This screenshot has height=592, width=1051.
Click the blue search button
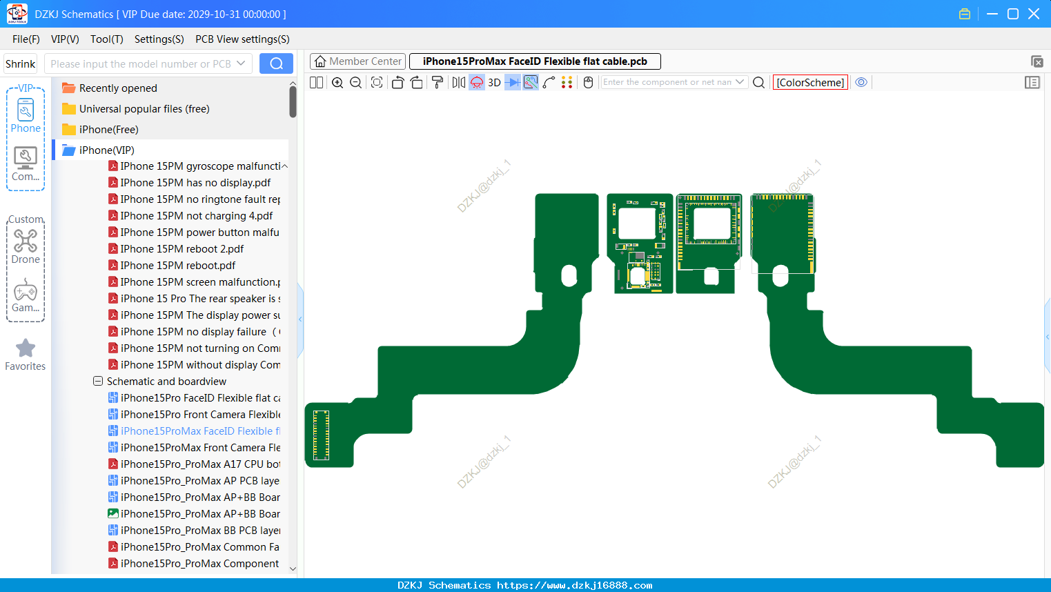(276, 63)
